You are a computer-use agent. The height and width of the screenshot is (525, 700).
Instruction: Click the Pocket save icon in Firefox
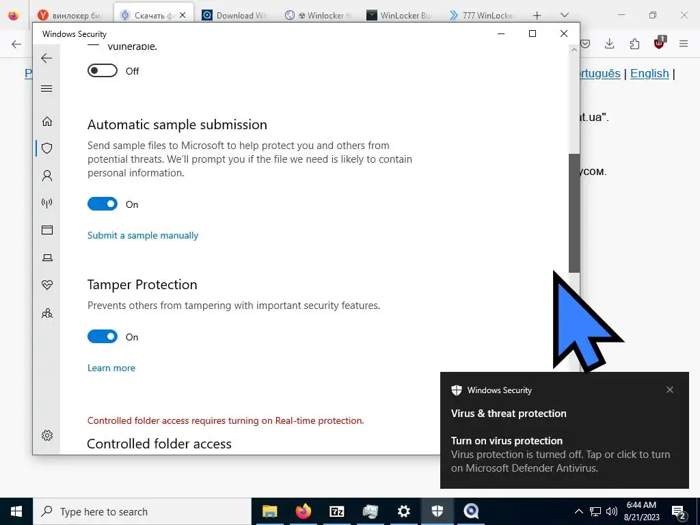(x=585, y=44)
